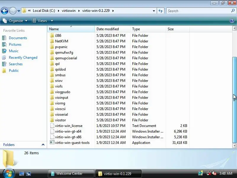This screenshot has width=237, height=178.
Task: Select the viorng folder icon
Action: coord(52,103)
